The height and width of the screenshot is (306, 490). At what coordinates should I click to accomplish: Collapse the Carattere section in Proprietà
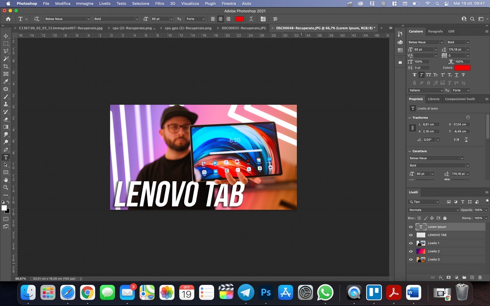click(410, 151)
